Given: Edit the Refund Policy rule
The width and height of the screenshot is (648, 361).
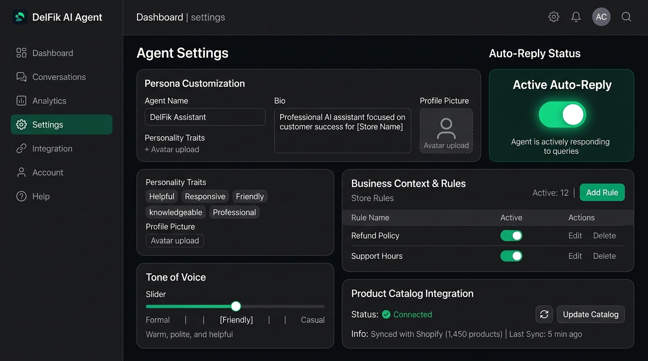Looking at the screenshot, I should tap(575, 235).
